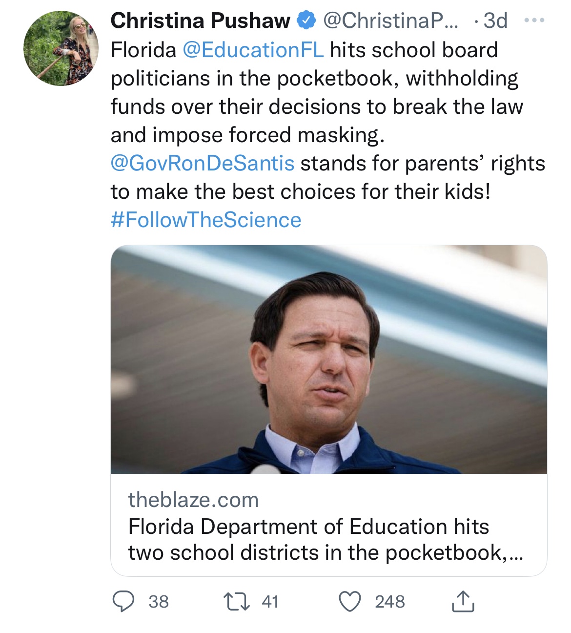The image size is (571, 633).
Task: Click the truncated @ChristinaP... handle
Action: tap(390, 21)
